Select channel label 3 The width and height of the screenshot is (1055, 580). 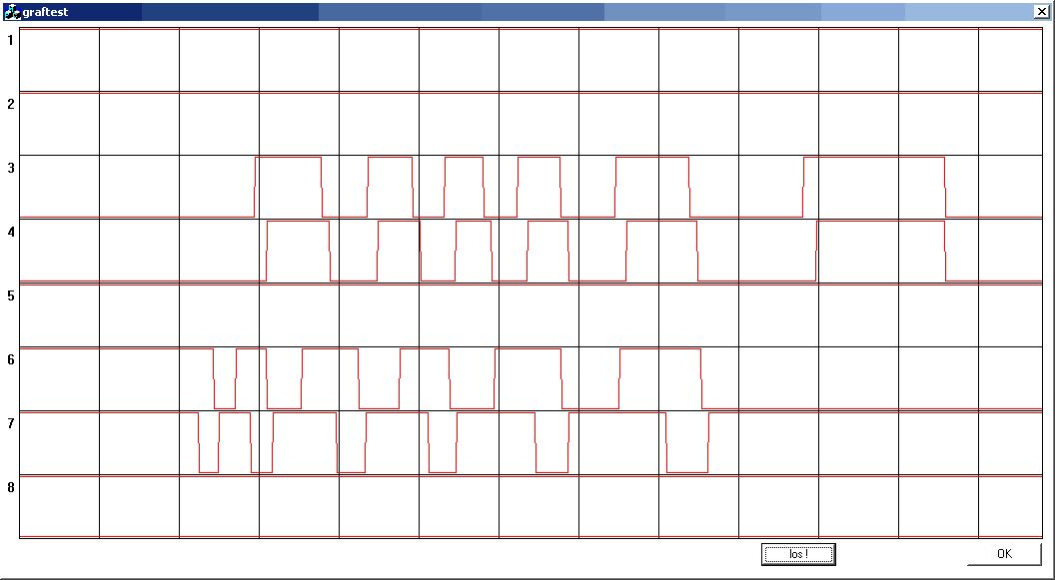(10, 168)
